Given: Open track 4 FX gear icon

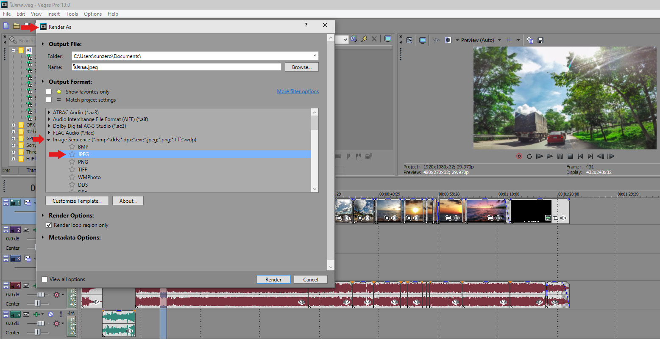Looking at the screenshot, I should click(x=57, y=295).
